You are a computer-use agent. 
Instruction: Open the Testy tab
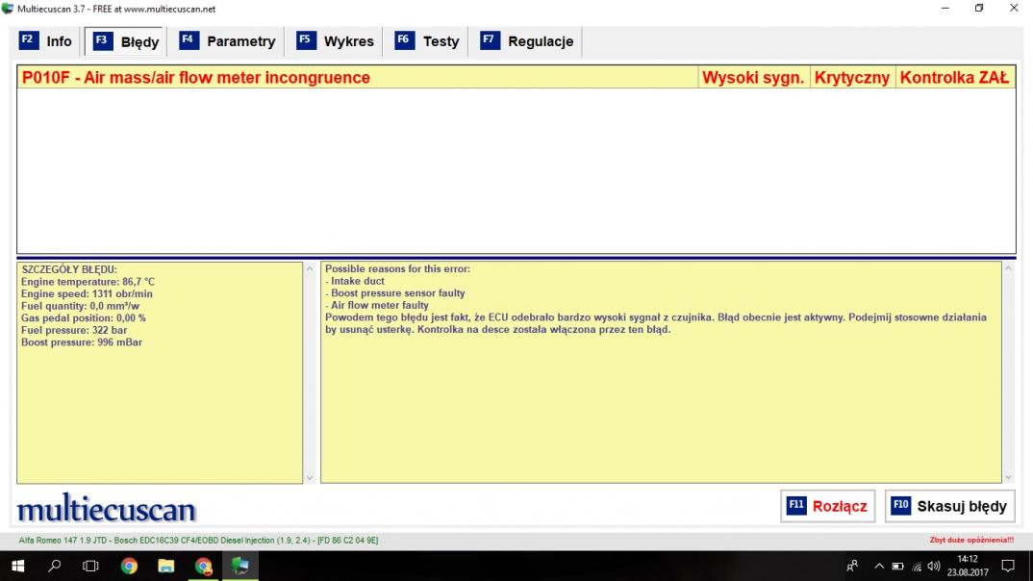(x=427, y=41)
